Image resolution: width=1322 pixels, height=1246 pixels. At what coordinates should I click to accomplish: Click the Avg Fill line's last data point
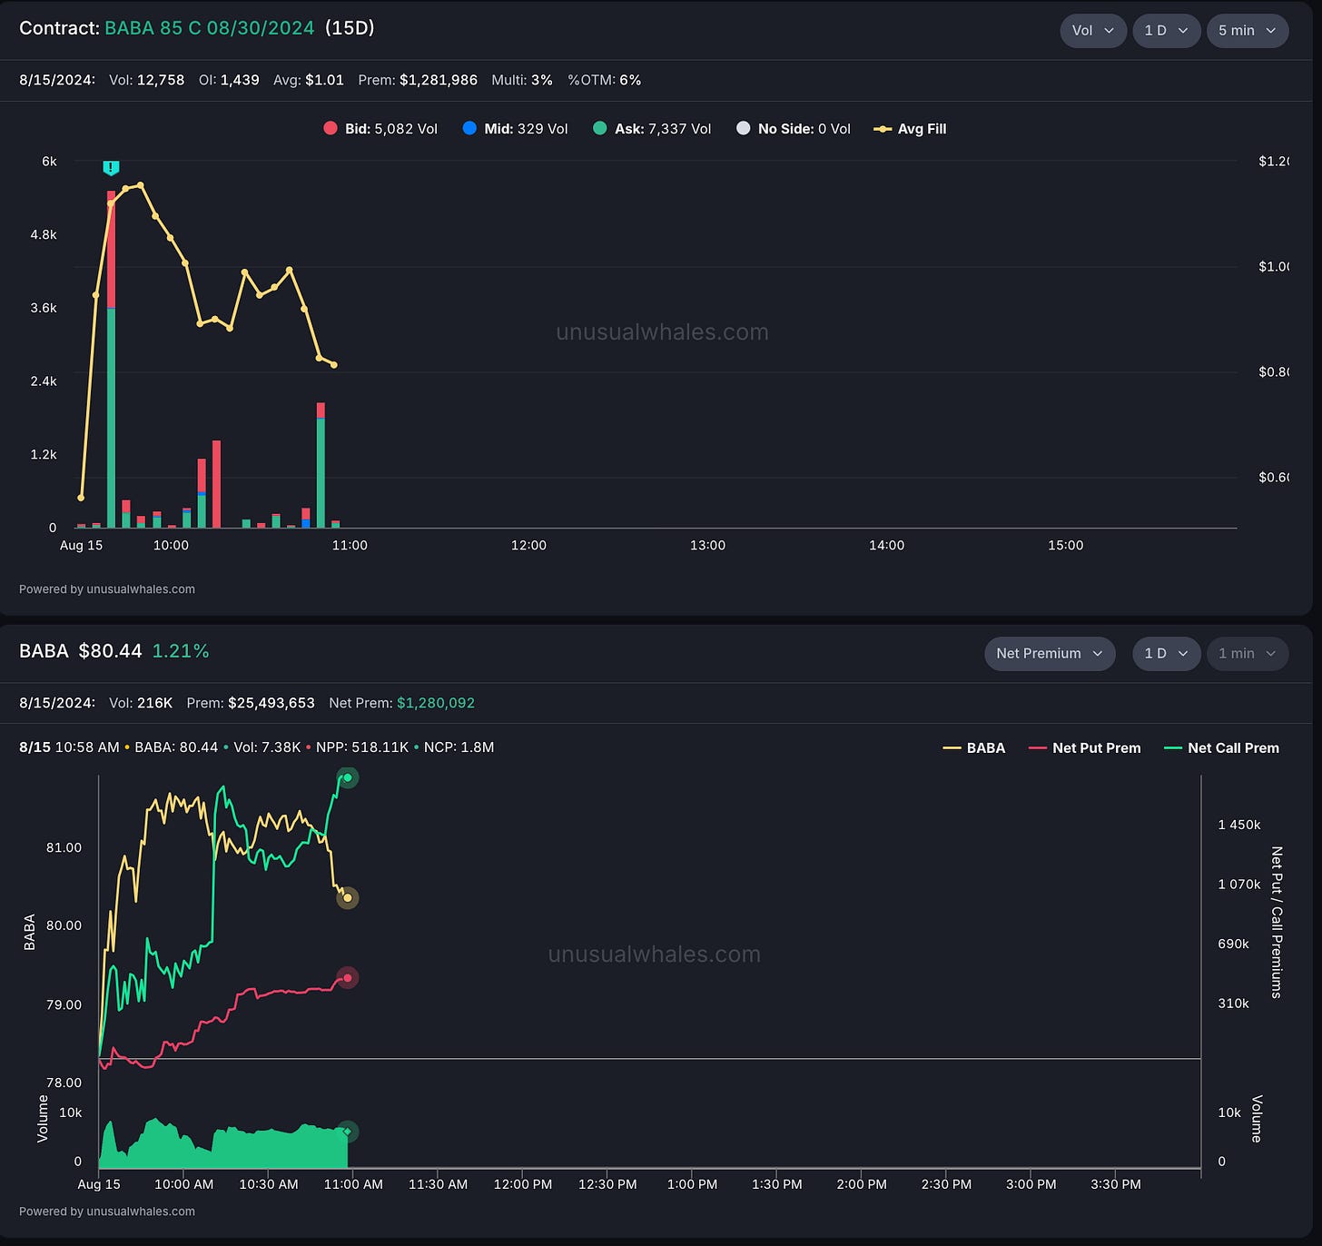(334, 365)
